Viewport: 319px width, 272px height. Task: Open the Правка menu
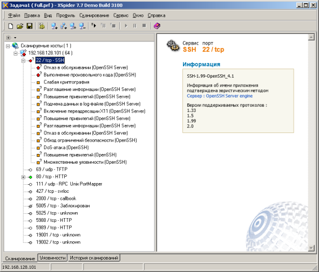(x=32, y=16)
